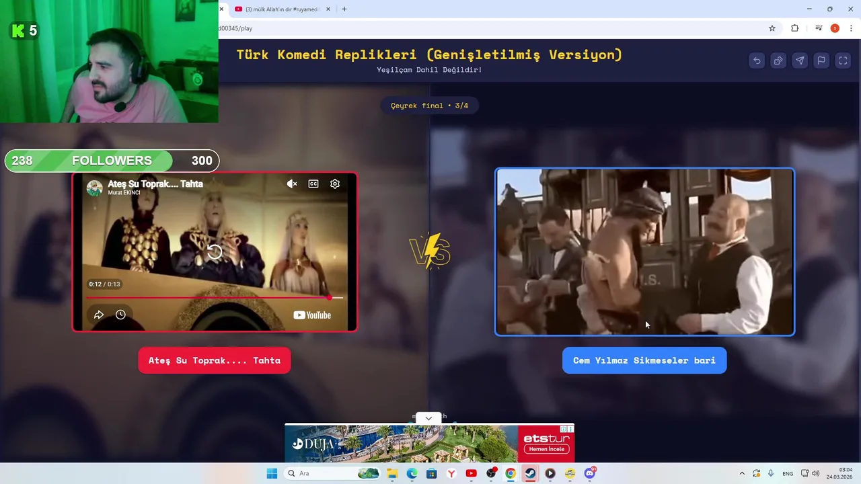Image resolution: width=861 pixels, height=484 pixels.
Task: Open Microsoft Edge from the taskbar
Action: (412, 473)
